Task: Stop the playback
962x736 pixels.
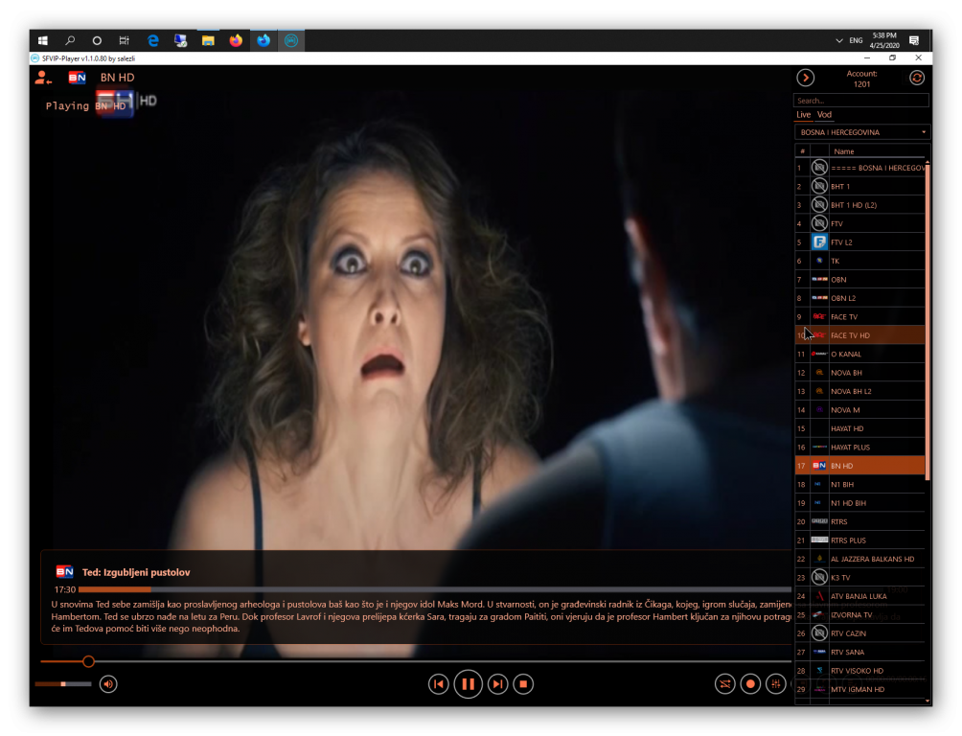Action: pyautogui.click(x=523, y=684)
